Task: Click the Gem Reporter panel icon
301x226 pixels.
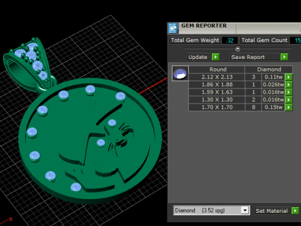Action: point(172,28)
